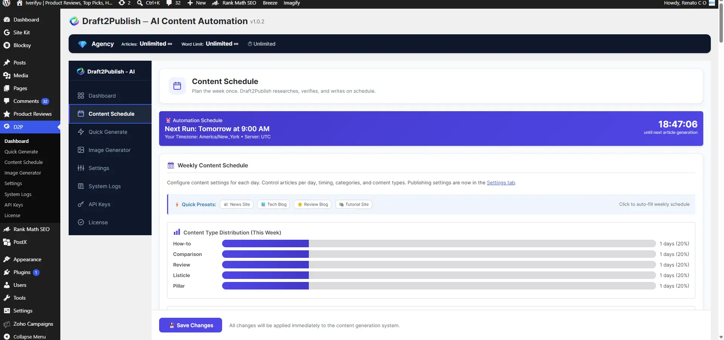Click the Save Changes button
This screenshot has width=724, height=340.
click(x=190, y=325)
